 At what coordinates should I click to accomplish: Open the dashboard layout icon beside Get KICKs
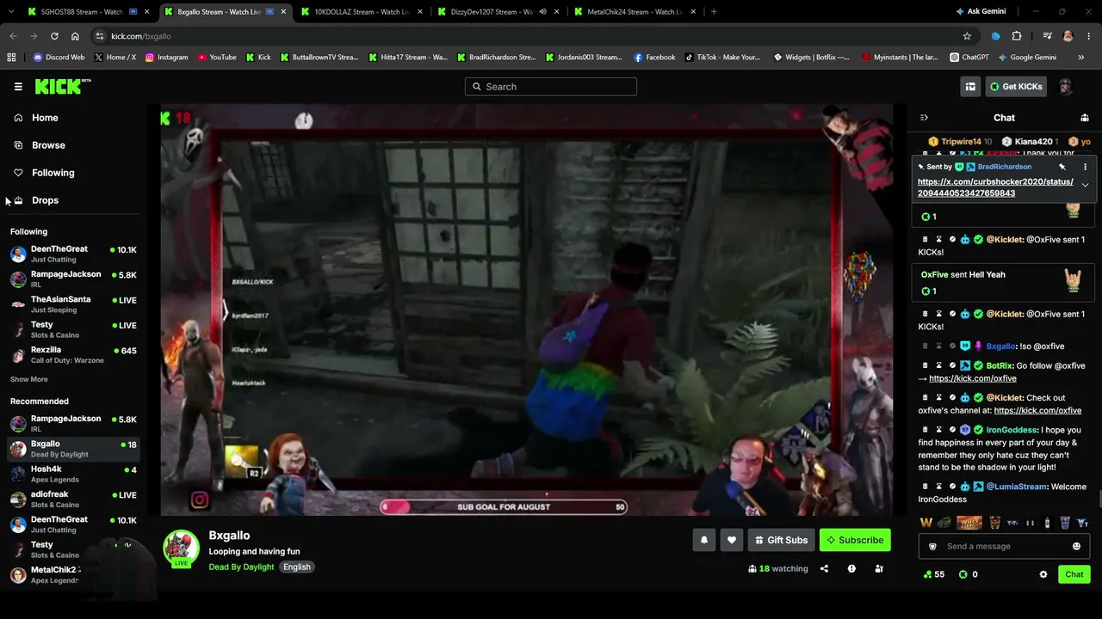point(970,87)
